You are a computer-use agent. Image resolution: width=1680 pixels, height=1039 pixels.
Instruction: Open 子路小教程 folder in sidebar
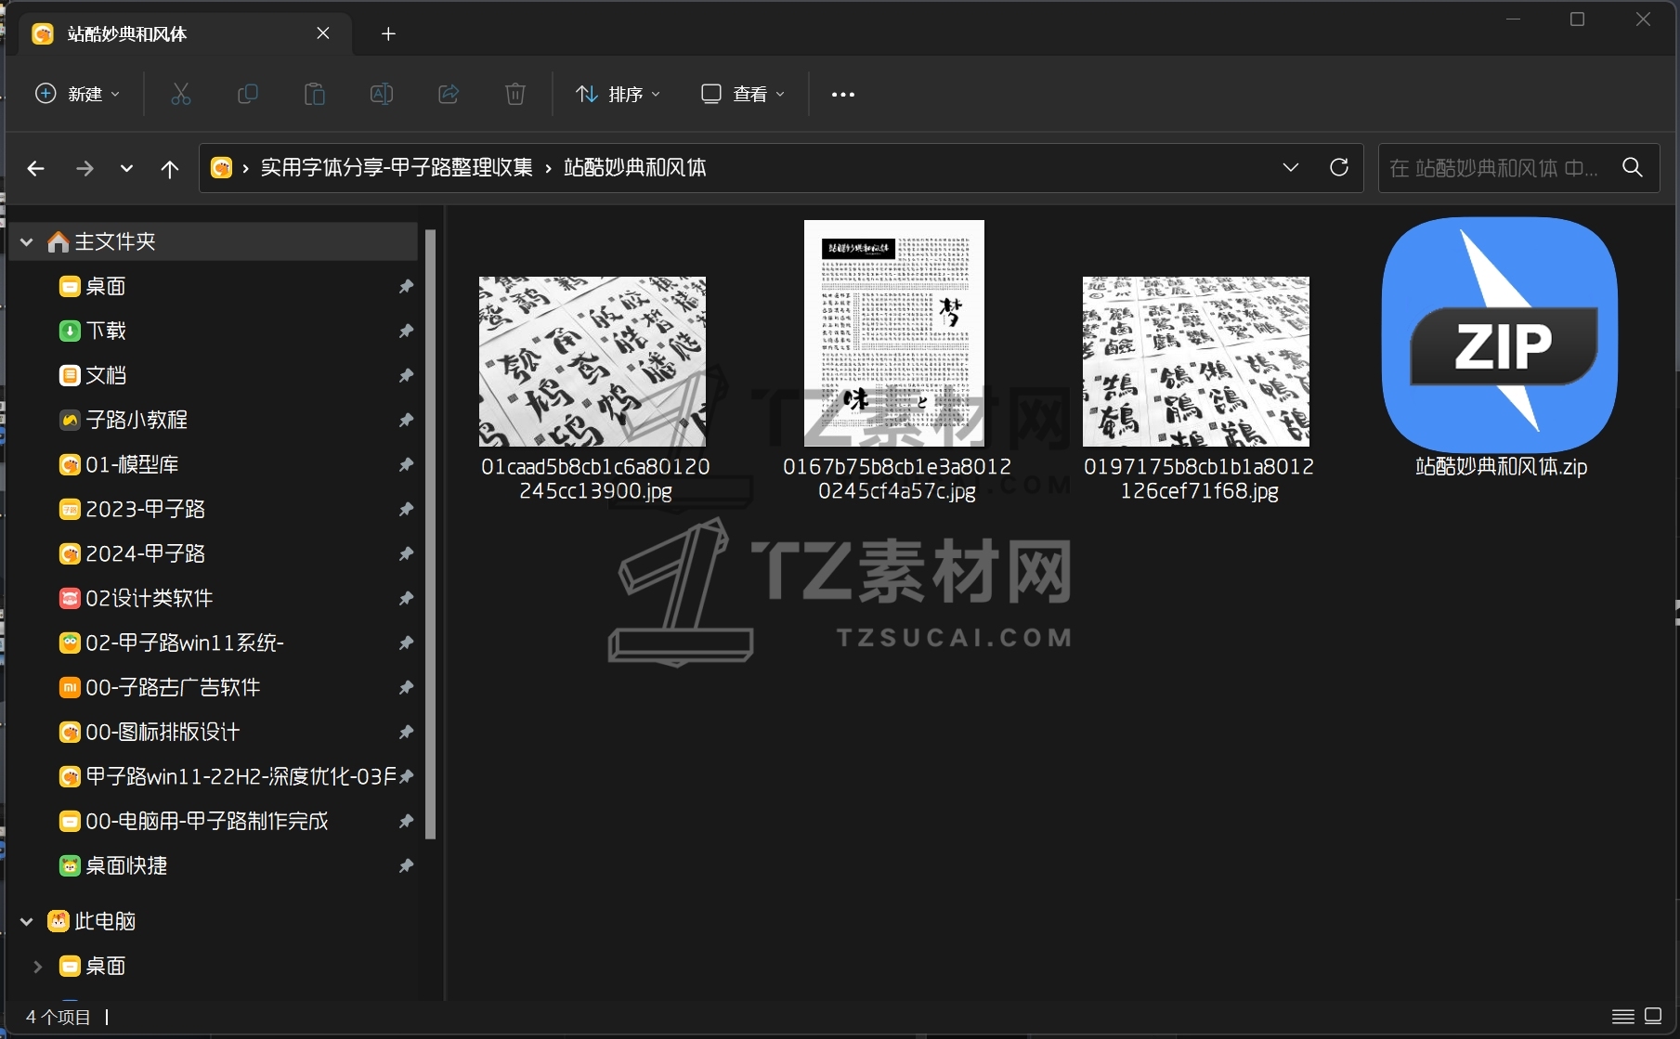pos(137,420)
